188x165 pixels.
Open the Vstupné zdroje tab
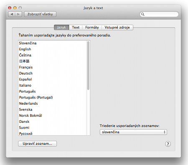[x=117, y=27]
